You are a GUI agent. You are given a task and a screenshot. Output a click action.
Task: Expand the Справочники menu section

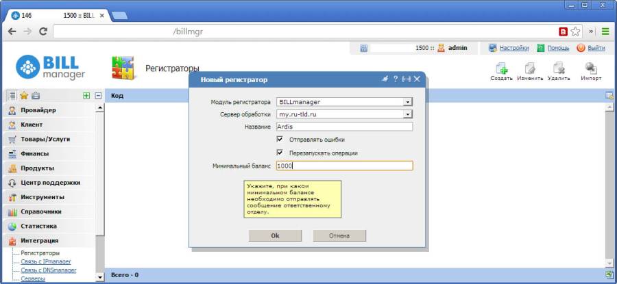49,211
